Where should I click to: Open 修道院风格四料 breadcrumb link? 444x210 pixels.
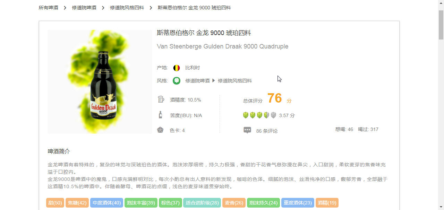[x=127, y=8]
